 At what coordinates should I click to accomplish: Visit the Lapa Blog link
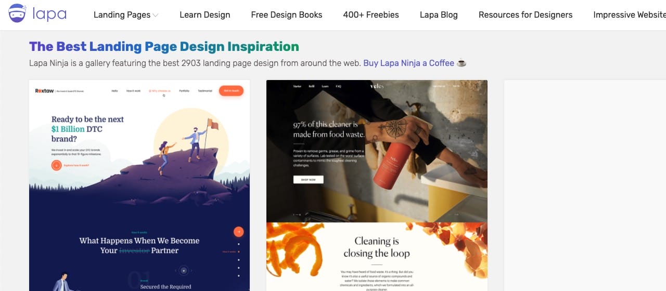click(439, 15)
